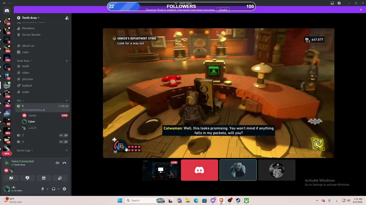Open input device options arrow beside microphone
366x205 pixels.
47,189
